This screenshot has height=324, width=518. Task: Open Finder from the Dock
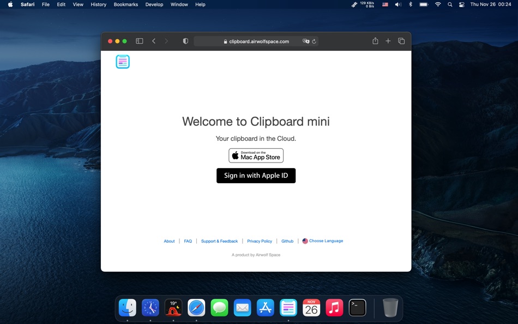coord(128,308)
